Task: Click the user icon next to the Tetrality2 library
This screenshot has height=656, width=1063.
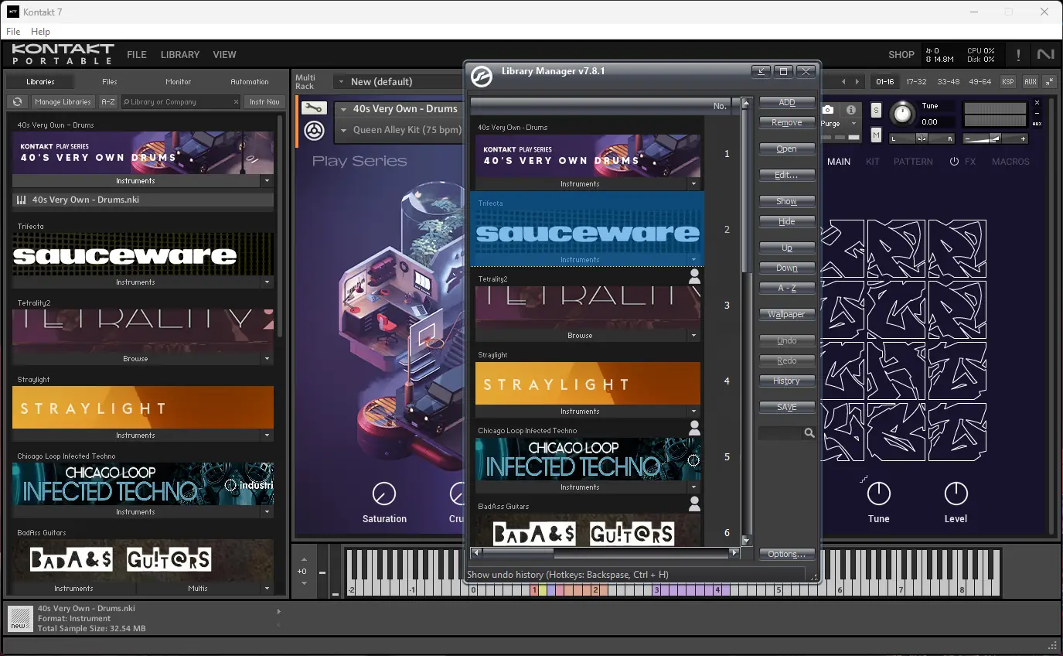Action: tap(694, 275)
